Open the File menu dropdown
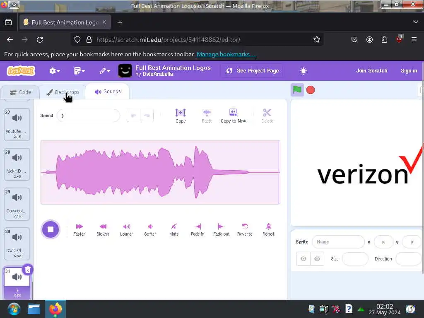 (x=79, y=71)
